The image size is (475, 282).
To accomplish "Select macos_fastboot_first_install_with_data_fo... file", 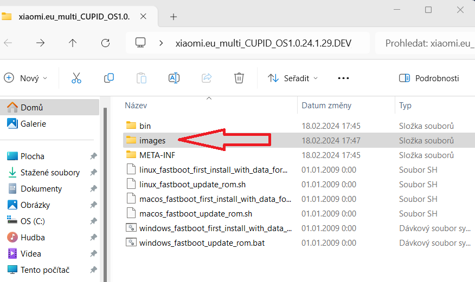I will [215, 199].
